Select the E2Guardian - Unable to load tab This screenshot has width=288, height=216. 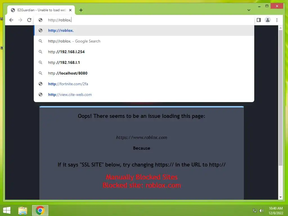(x=41, y=10)
